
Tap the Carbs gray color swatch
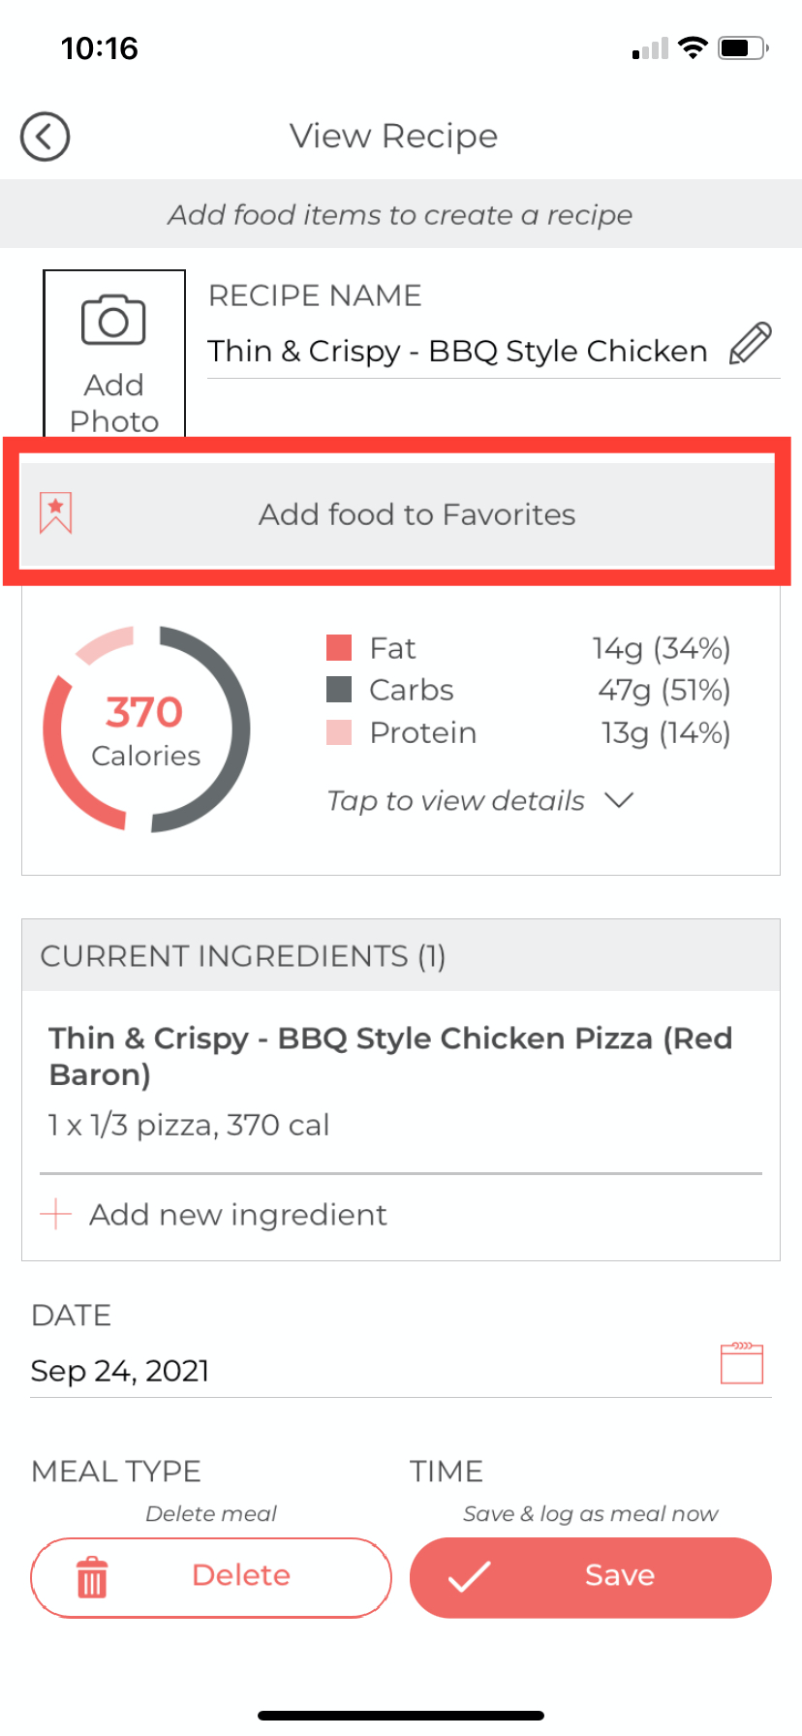coord(339,690)
